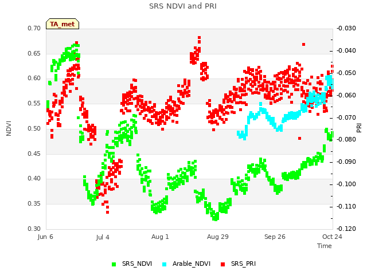Click the 0.45 NDVI axis value
Image resolution: width=367 pixels, height=275 pixels.
click(x=34, y=154)
